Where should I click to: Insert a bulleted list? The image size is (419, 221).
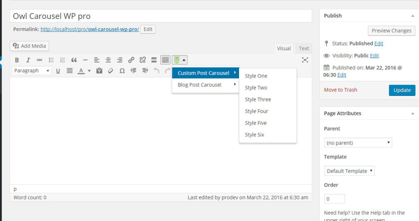[51, 60]
